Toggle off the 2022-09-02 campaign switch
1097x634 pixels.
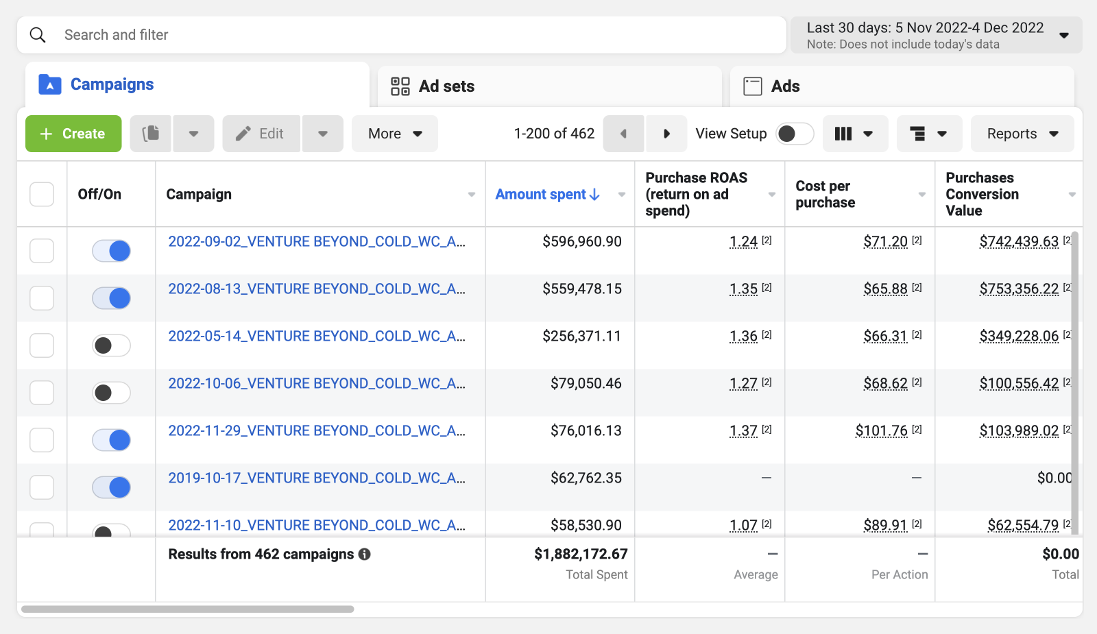point(111,251)
